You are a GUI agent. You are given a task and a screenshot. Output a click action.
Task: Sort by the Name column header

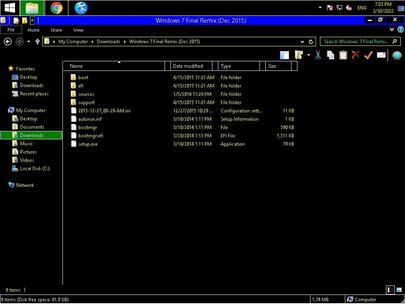[114, 66]
